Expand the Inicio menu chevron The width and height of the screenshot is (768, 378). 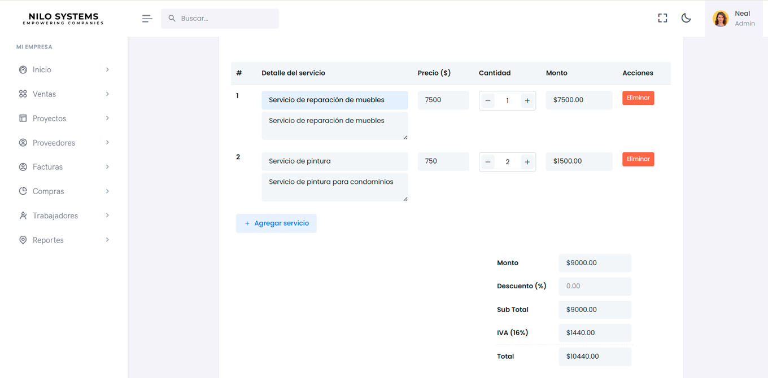pos(107,70)
